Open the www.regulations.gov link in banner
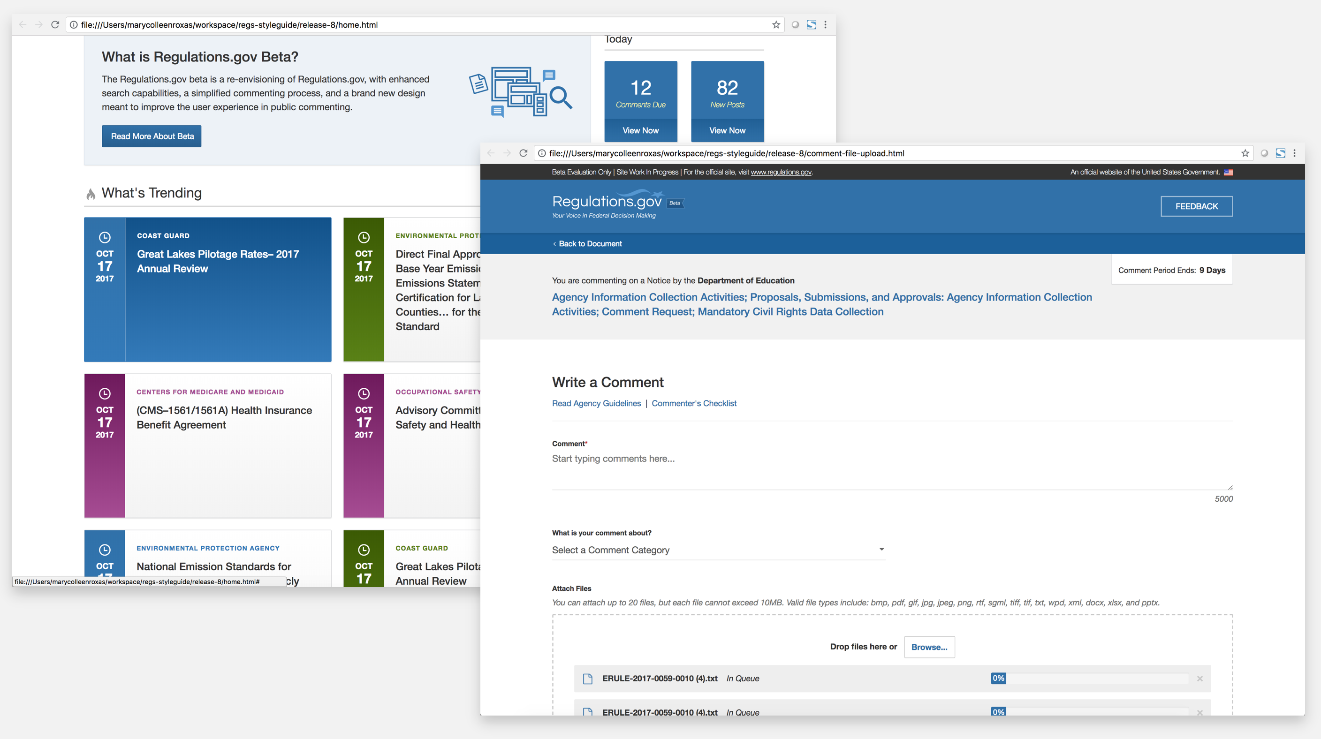 click(781, 172)
